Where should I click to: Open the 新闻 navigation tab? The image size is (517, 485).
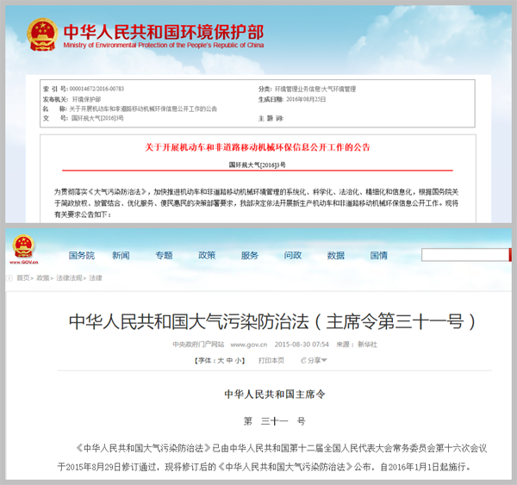[121, 255]
